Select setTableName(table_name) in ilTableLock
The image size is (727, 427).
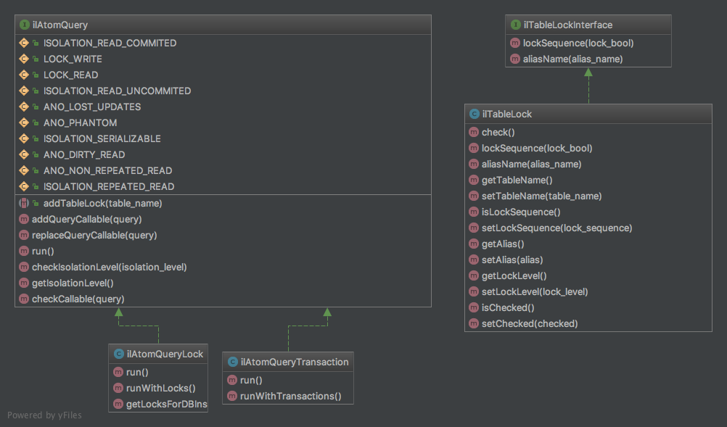(541, 196)
